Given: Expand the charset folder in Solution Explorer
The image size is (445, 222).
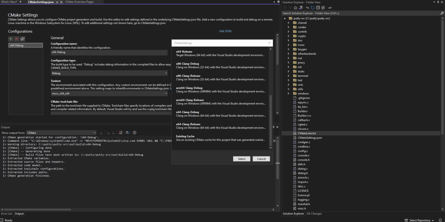Looking at the screenshot, I should click(x=289, y=23).
